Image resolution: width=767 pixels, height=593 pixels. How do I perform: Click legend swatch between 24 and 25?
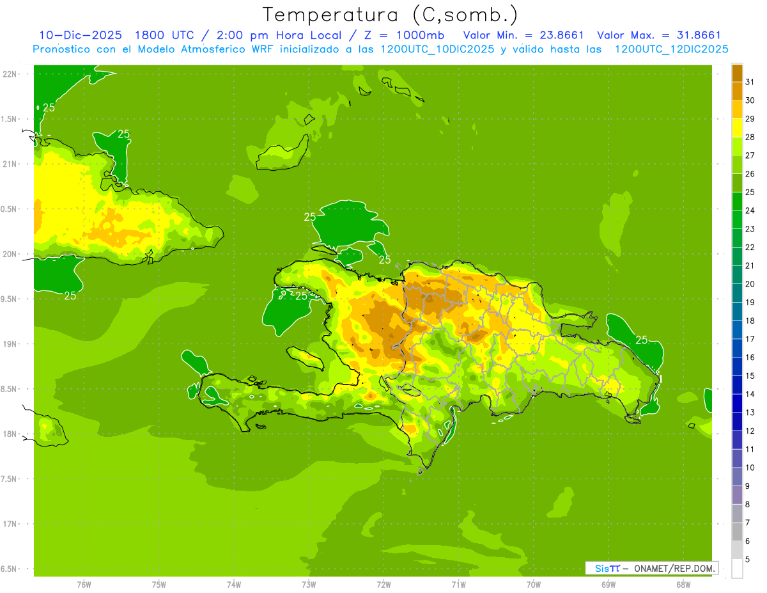tap(737, 202)
